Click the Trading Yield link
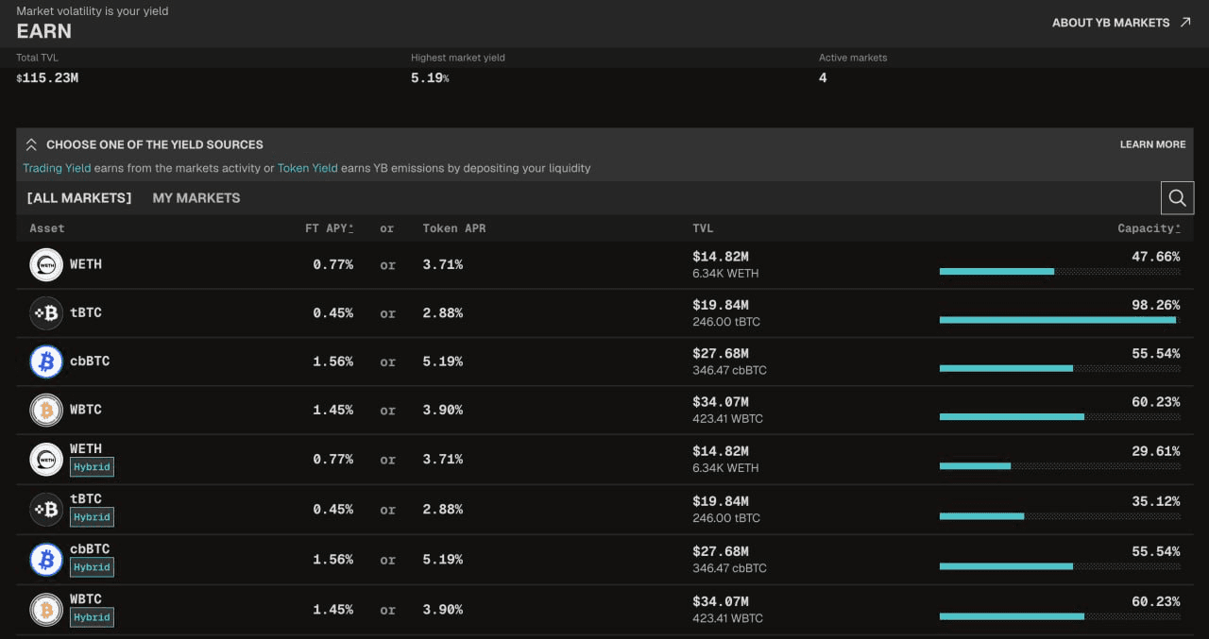 pyautogui.click(x=57, y=168)
